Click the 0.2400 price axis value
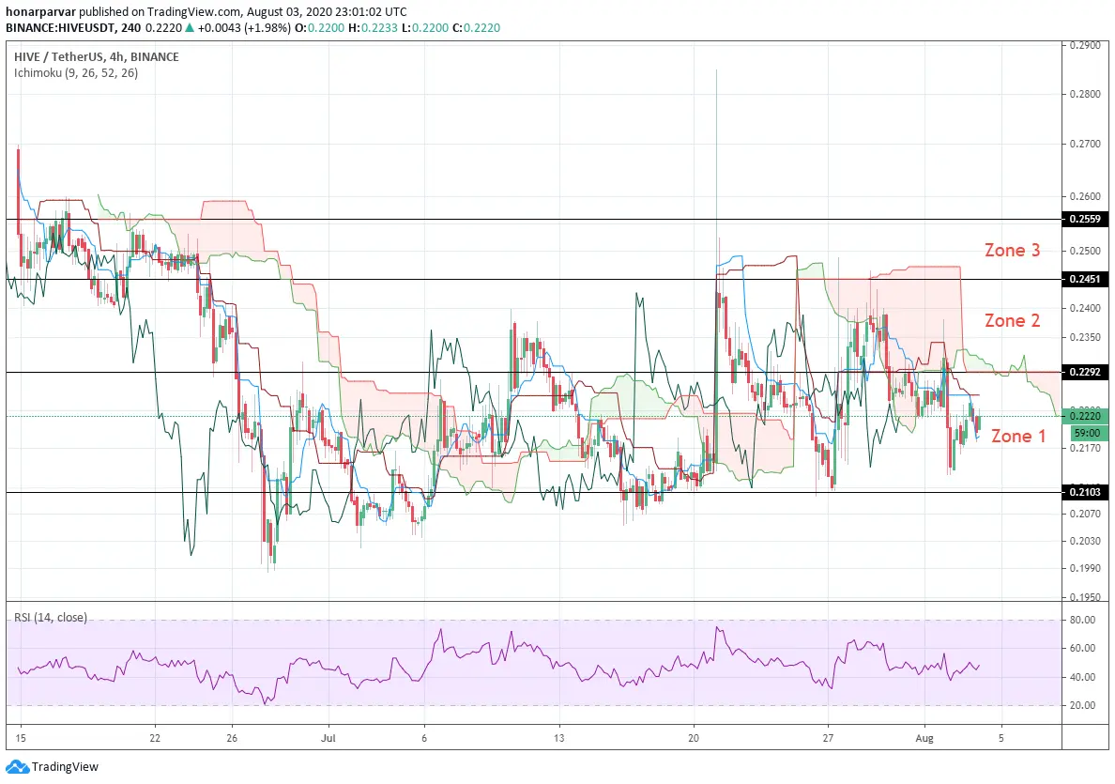Image resolution: width=1115 pixels, height=784 pixels. coord(1085,308)
